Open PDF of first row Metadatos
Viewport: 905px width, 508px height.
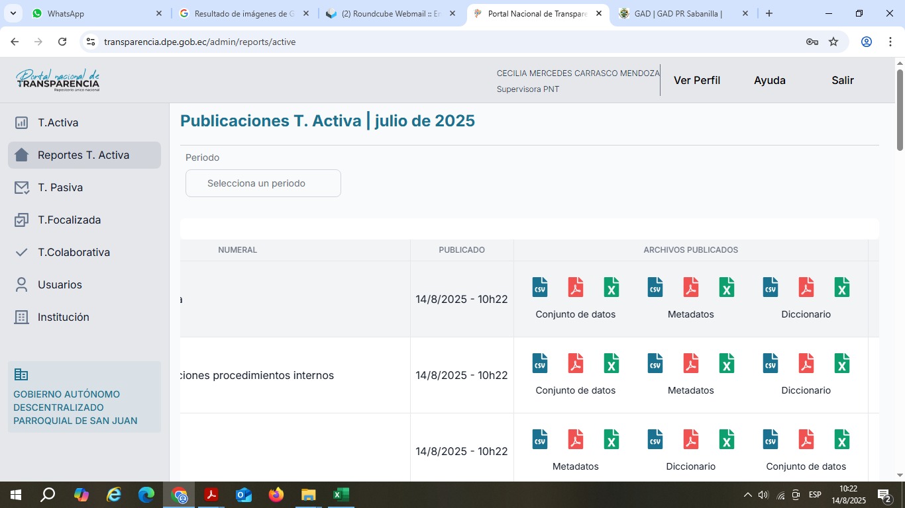(691, 288)
